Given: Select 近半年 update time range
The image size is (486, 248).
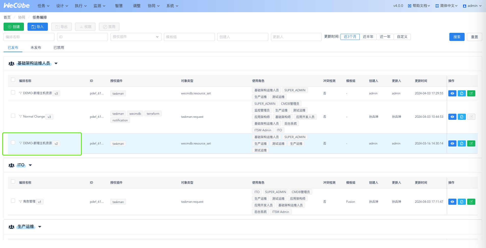Looking at the screenshot, I should 368,37.
